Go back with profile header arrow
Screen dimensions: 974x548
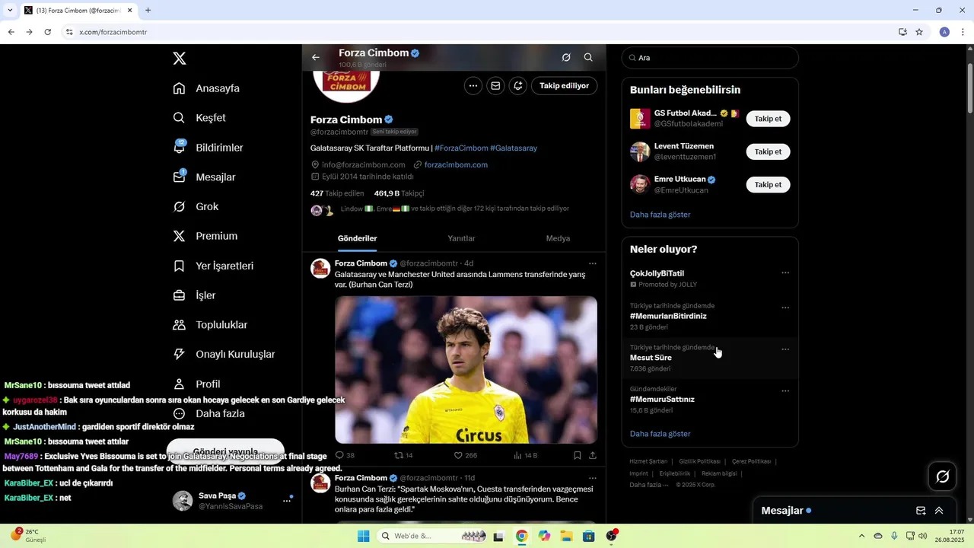pos(316,57)
